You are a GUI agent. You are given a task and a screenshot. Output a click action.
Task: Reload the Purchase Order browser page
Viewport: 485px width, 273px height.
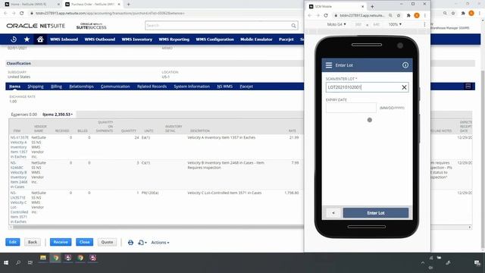tap(22, 14)
